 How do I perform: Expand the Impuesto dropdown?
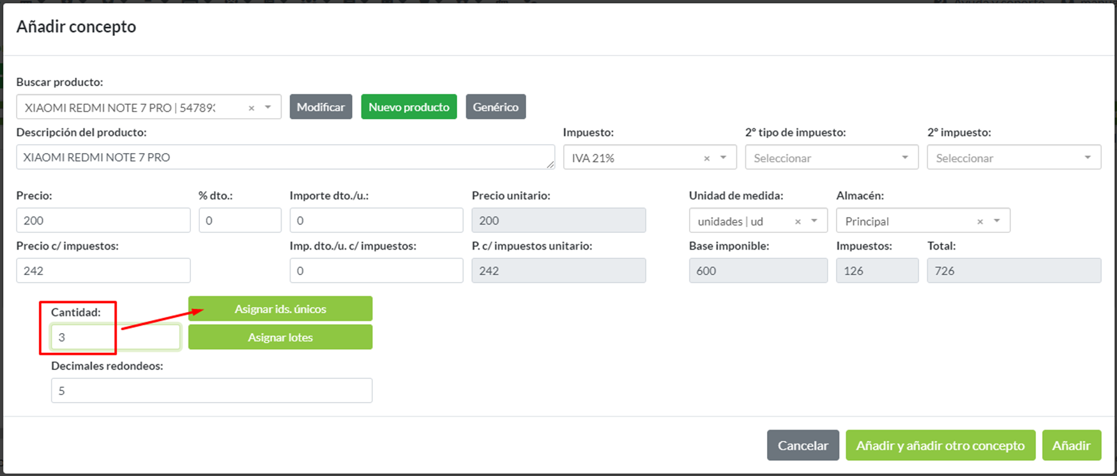(x=723, y=158)
